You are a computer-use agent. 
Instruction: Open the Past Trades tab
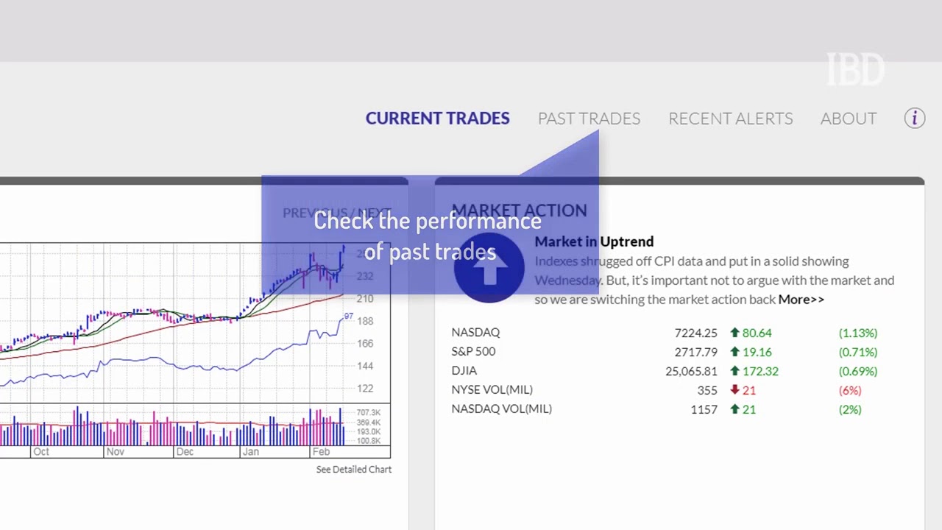click(589, 119)
